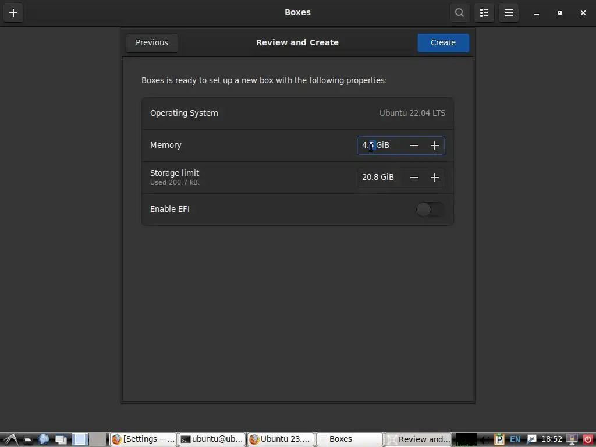Launch the web browser globe icon
The height and width of the screenshot is (447, 596).
pyautogui.click(x=43, y=439)
